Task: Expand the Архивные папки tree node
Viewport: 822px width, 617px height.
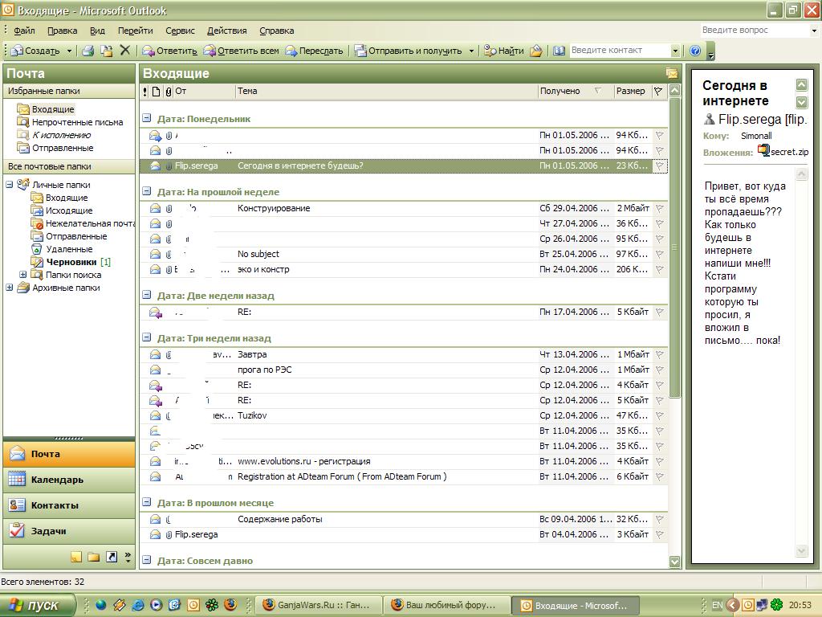Action: click(x=10, y=288)
